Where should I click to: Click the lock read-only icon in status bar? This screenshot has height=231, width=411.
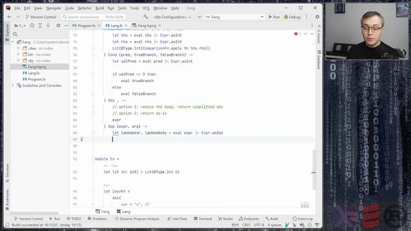coord(294,225)
